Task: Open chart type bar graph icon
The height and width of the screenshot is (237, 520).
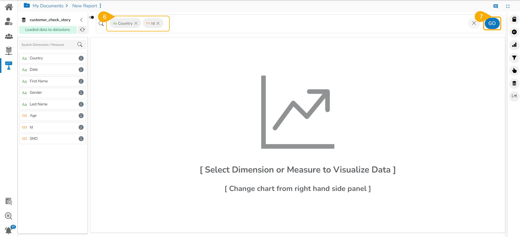Action: [514, 45]
